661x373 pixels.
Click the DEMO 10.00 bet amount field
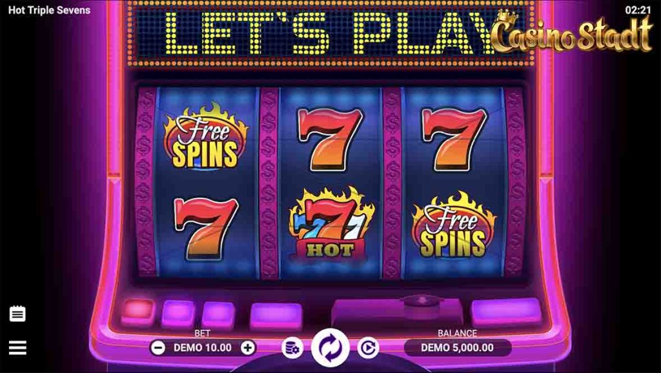coord(203,348)
